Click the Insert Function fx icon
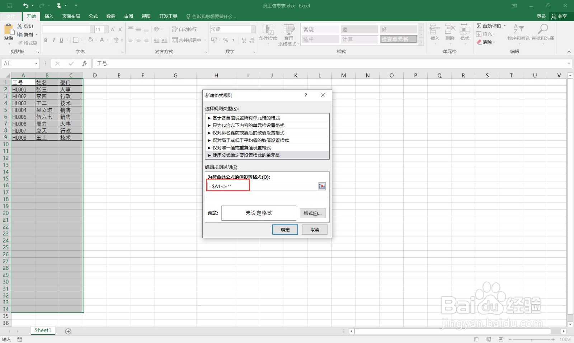 point(84,64)
